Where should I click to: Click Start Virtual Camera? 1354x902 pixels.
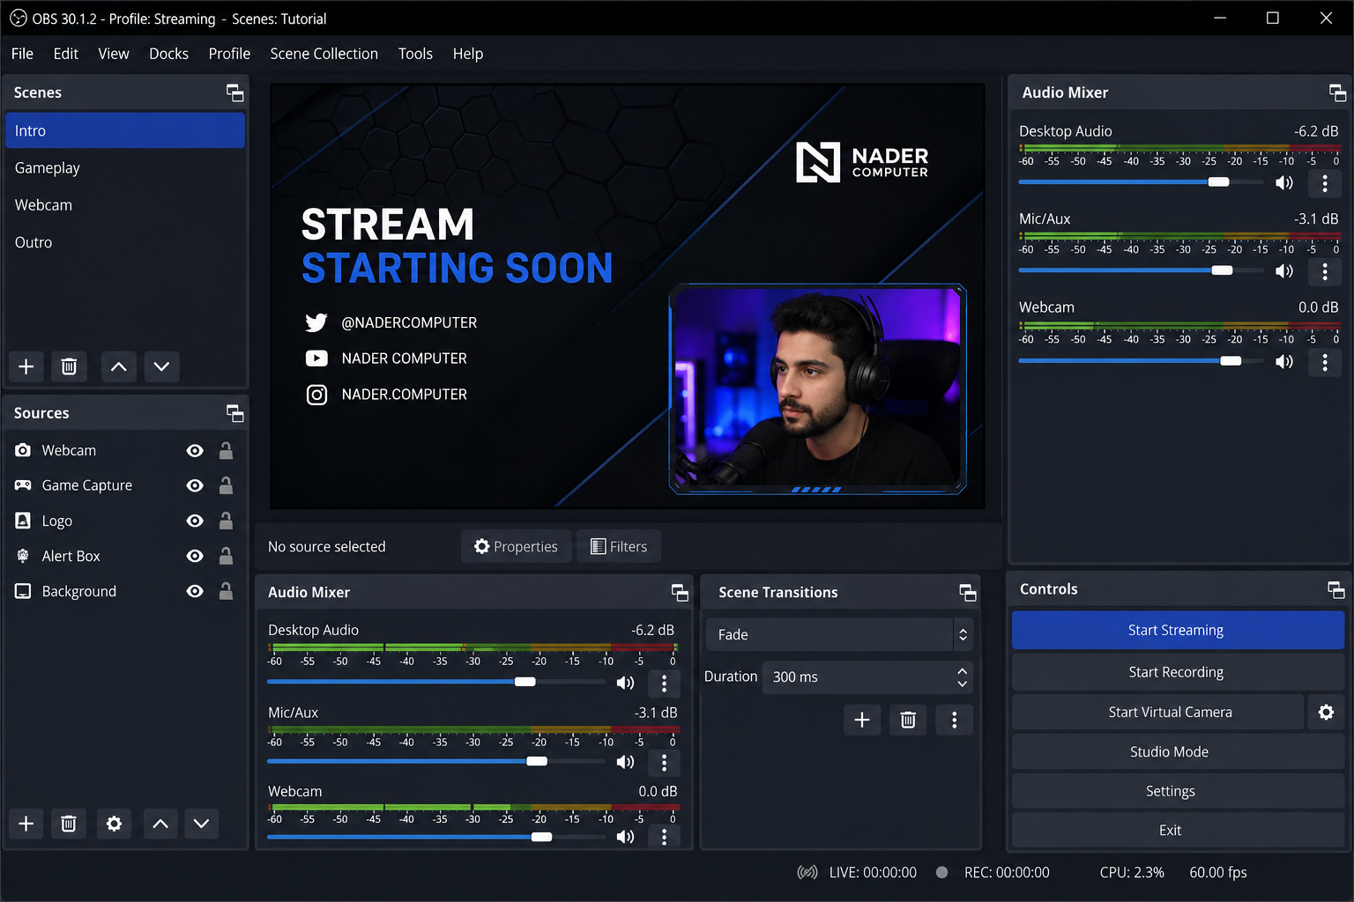coord(1157,712)
